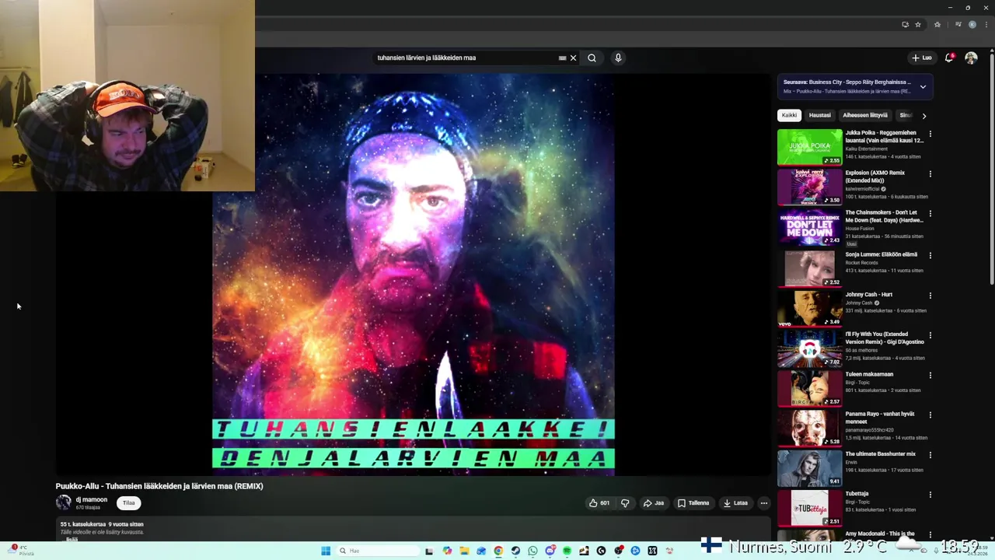Open The ultimate Basshunter mix title
995x560 pixels.
pyautogui.click(x=881, y=454)
